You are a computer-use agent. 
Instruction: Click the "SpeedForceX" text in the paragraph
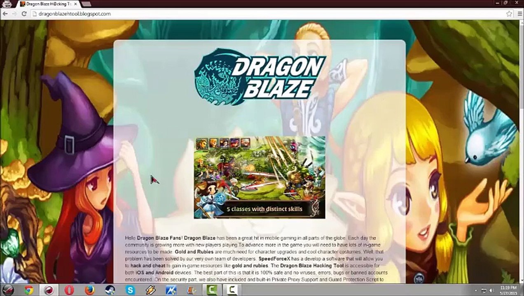[274, 259]
